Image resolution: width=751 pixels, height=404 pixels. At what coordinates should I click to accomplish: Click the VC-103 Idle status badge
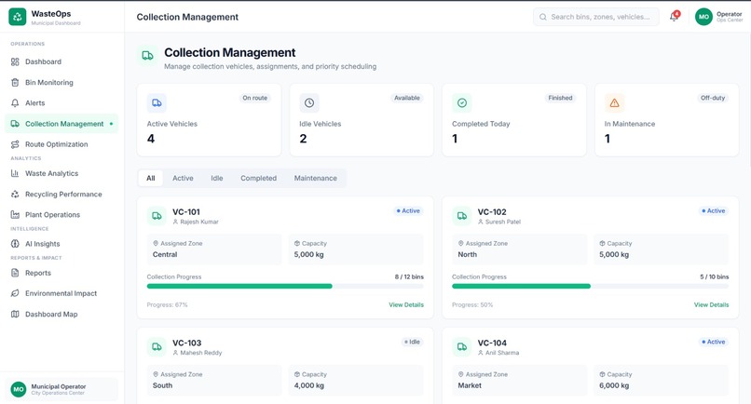pos(412,342)
